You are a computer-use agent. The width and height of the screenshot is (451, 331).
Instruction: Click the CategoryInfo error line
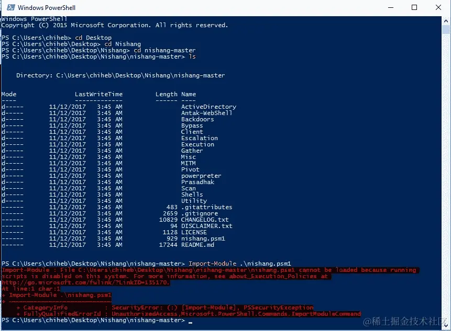(x=165, y=308)
